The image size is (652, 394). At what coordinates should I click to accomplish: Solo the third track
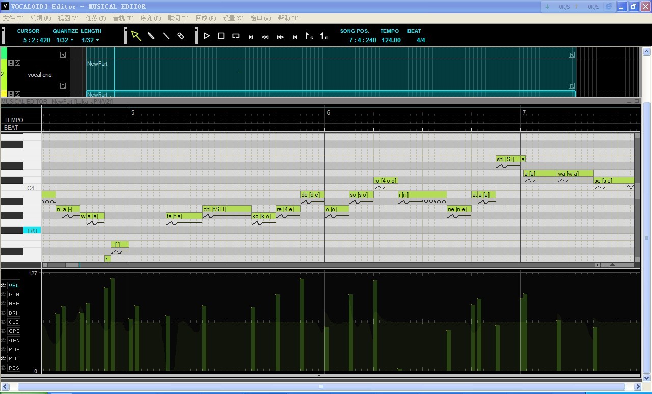(17, 94)
